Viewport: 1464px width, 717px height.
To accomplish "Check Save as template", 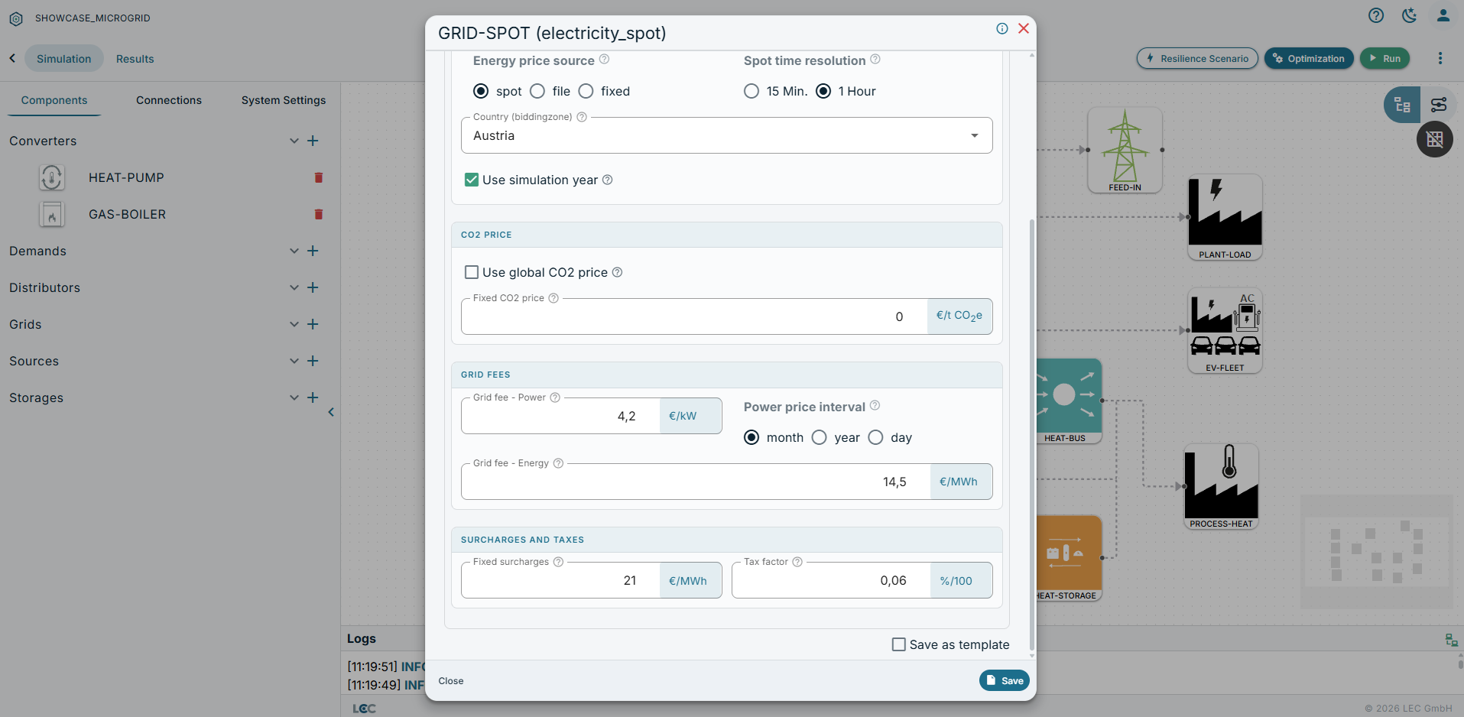I will pos(899,644).
